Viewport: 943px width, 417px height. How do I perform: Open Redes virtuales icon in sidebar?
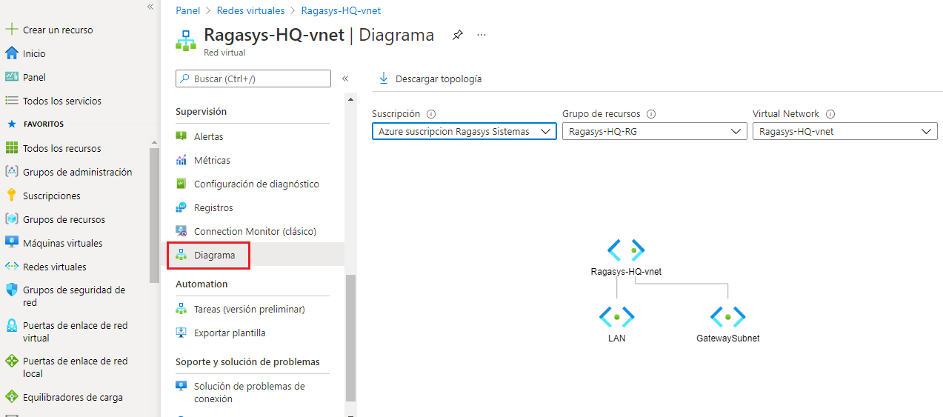point(11,267)
